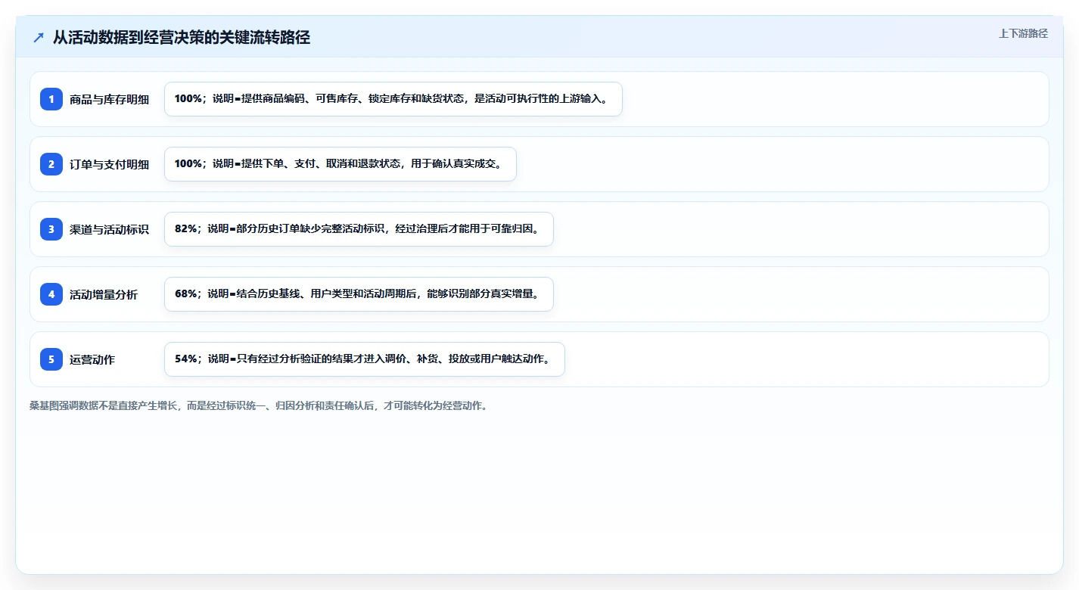Click the title 从活动数据到经营决策的关键流转路径
Image resolution: width=1079 pixels, height=590 pixels.
coord(182,38)
